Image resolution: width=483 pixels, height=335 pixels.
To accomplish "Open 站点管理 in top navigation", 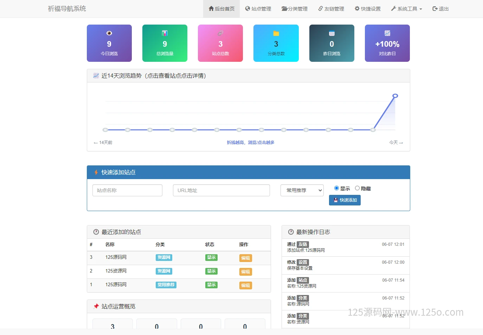I will tap(258, 9).
